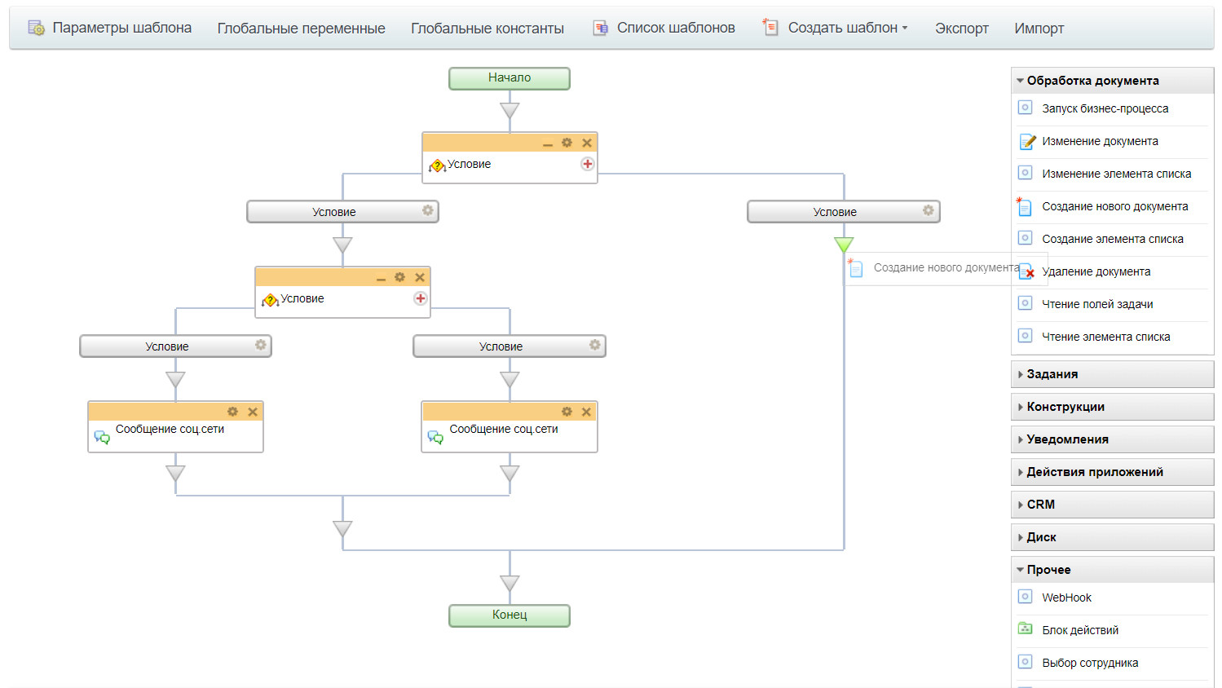1222x688 pixels.
Task: Expand the CRM actions section
Action: coord(1040,505)
